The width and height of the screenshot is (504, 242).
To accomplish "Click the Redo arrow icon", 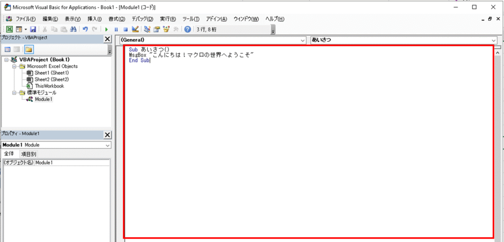I will coord(94,29).
